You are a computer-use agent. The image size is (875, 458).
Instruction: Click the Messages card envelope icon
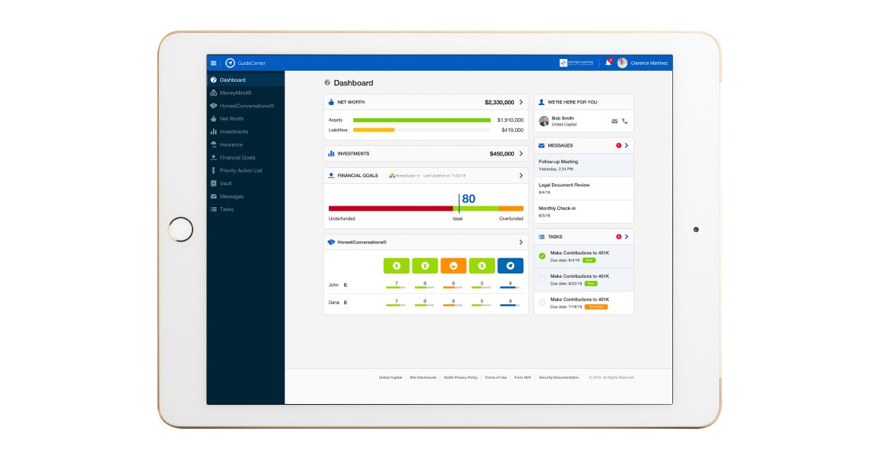click(x=542, y=146)
